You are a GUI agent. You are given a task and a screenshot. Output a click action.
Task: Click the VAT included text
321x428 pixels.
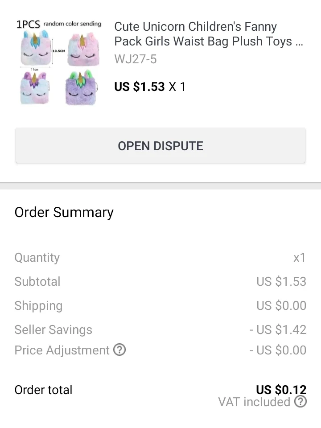[254, 402]
